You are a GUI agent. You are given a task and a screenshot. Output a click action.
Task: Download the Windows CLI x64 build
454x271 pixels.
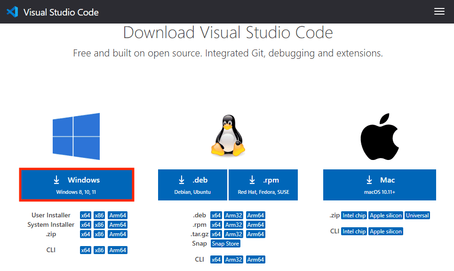[x=86, y=250]
